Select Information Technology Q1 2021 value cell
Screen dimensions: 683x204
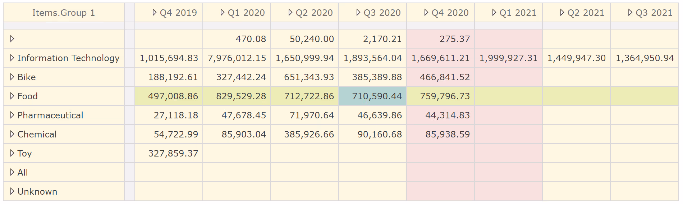pos(508,58)
